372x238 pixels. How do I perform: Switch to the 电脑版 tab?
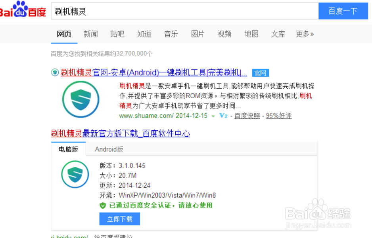pyautogui.click(x=67, y=149)
